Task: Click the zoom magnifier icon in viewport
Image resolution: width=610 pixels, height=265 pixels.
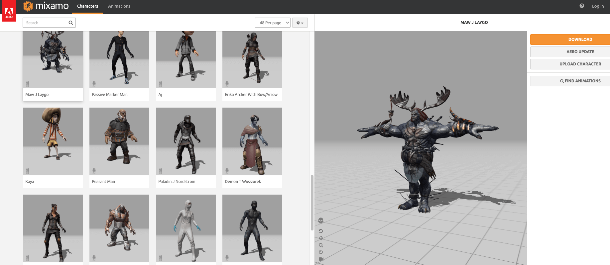Action: coord(321,245)
